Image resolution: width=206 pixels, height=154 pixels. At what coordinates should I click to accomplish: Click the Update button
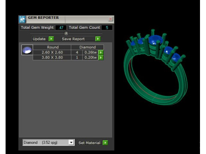(x=40, y=39)
